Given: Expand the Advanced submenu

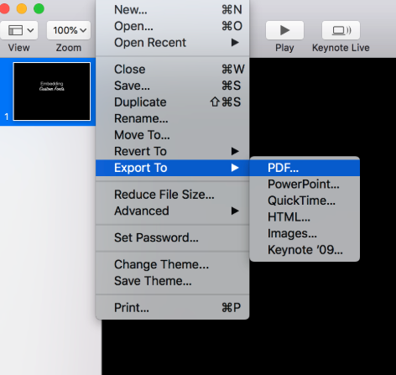Looking at the screenshot, I should pyautogui.click(x=172, y=211).
